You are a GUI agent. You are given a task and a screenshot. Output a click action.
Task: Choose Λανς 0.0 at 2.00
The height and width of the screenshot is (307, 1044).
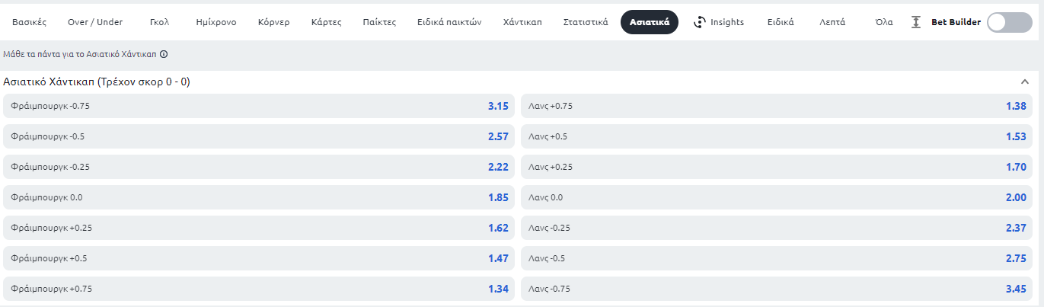pos(777,197)
